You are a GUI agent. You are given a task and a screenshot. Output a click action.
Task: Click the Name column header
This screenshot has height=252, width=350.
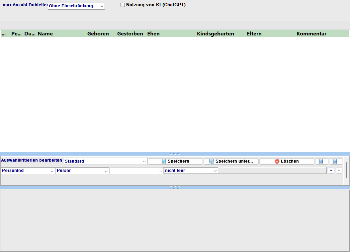pos(45,34)
